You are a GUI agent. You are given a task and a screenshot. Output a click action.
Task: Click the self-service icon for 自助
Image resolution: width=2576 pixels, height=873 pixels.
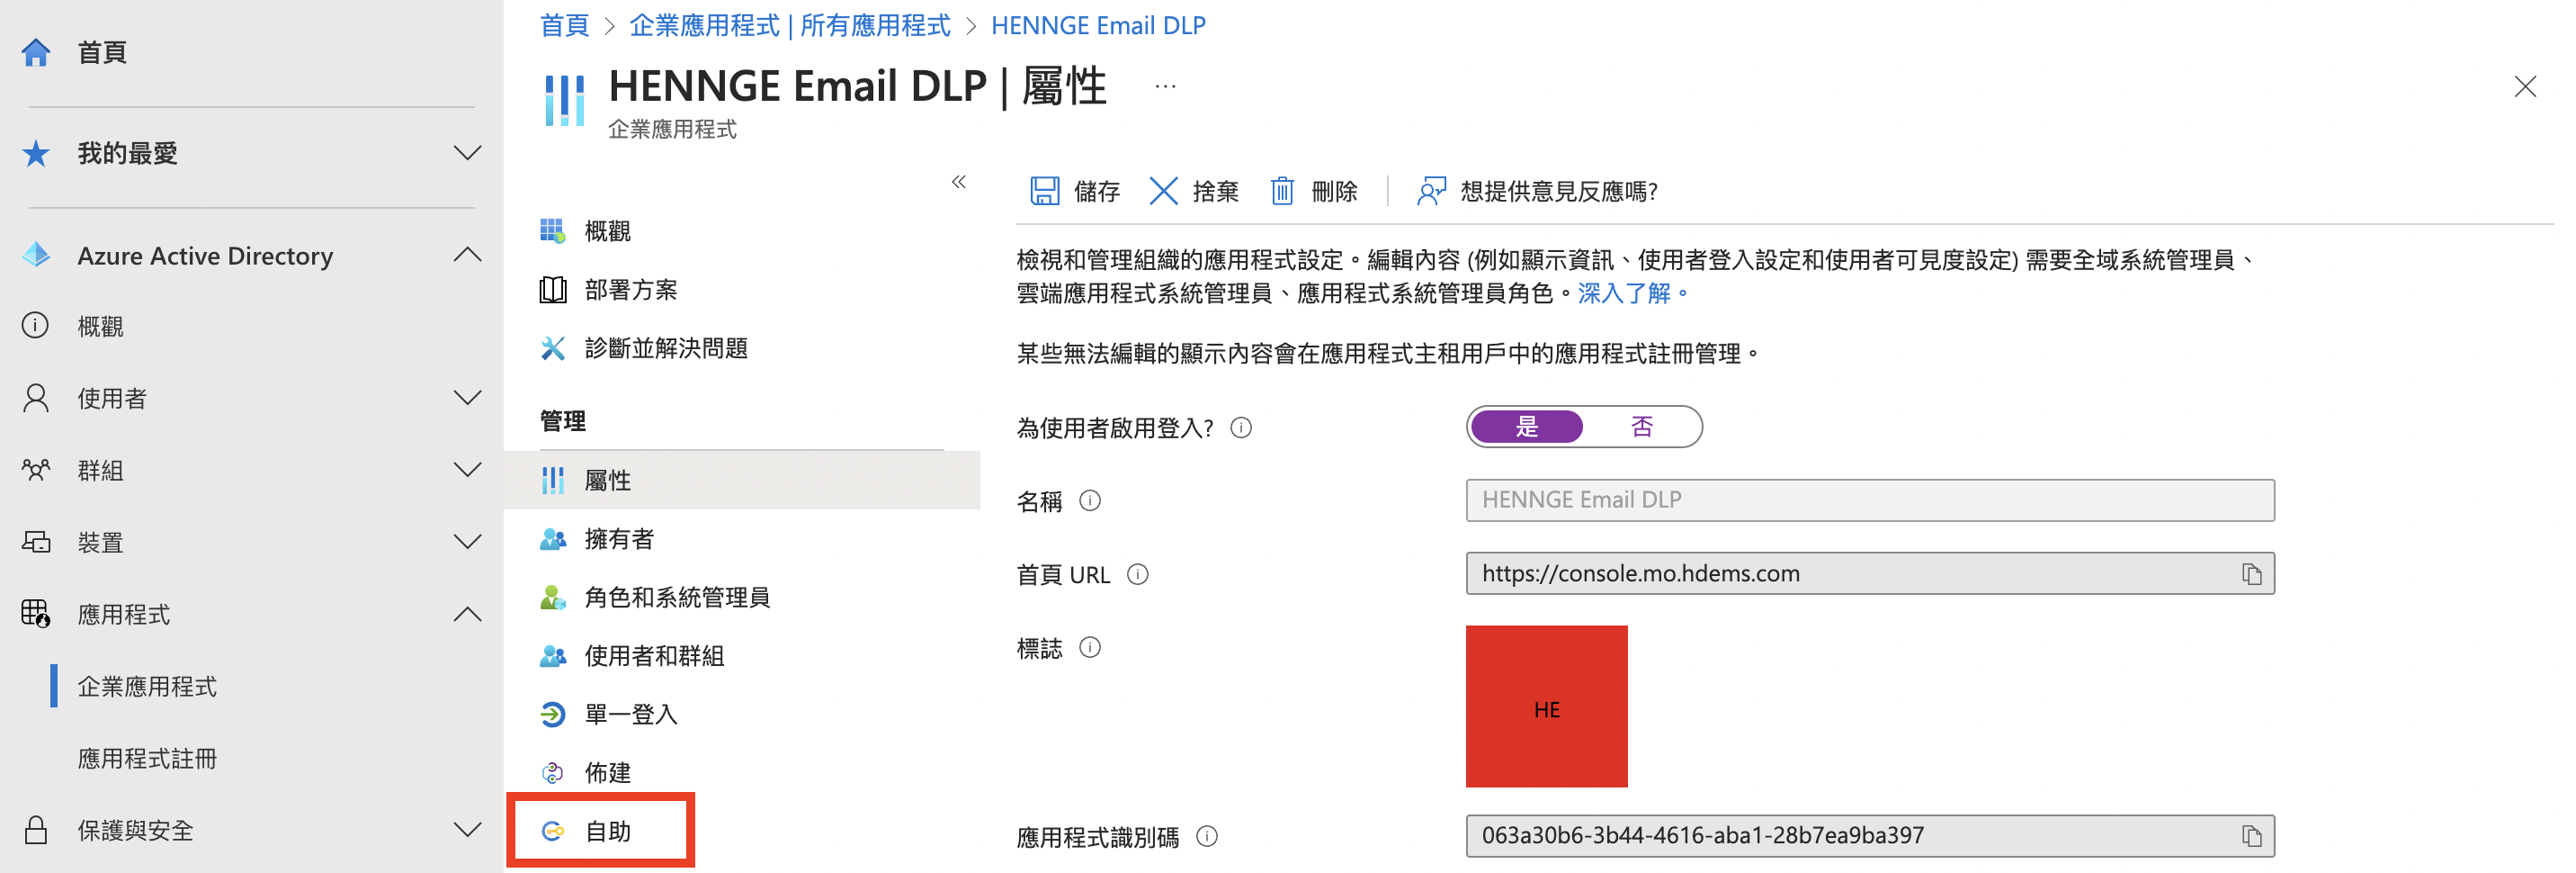pyautogui.click(x=553, y=831)
